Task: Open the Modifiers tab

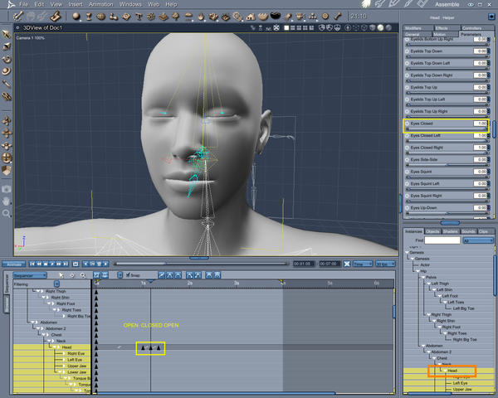Action: pyautogui.click(x=413, y=27)
